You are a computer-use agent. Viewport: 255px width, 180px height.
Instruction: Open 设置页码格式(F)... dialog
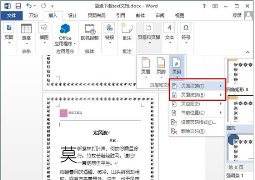click(197, 122)
